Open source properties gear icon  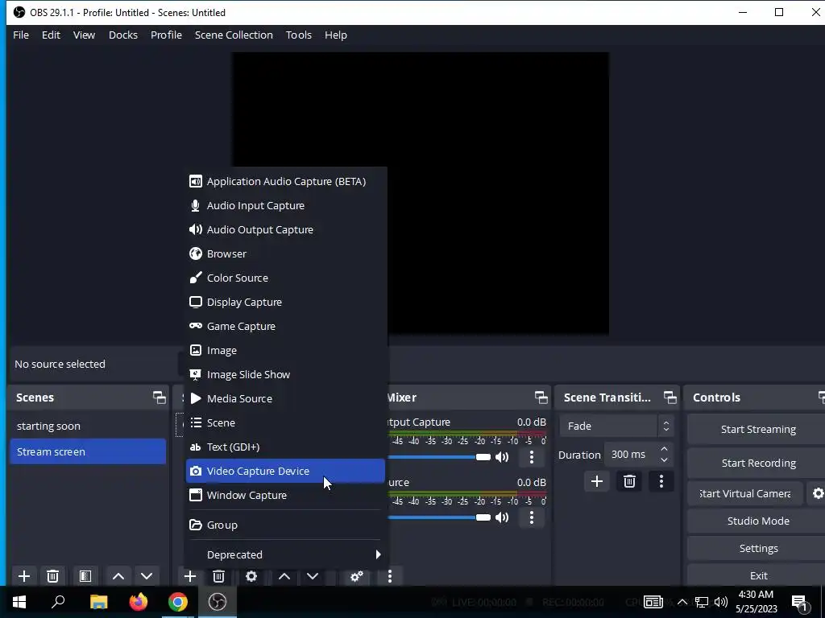click(251, 576)
